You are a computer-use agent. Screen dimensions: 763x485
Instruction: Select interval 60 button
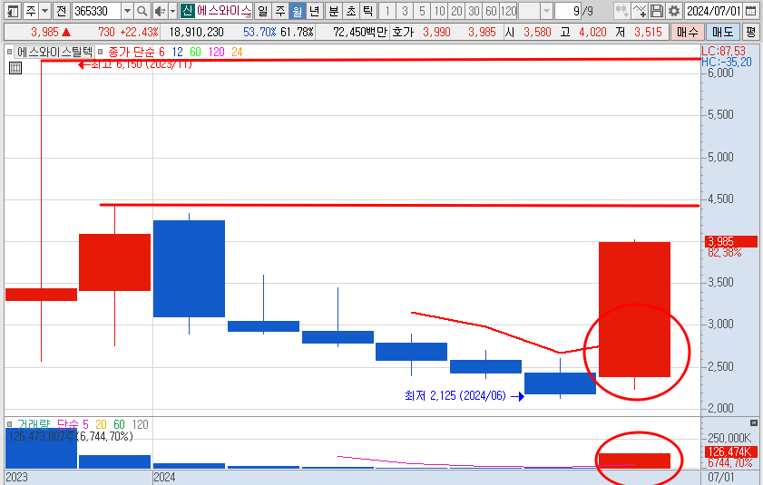click(x=492, y=11)
